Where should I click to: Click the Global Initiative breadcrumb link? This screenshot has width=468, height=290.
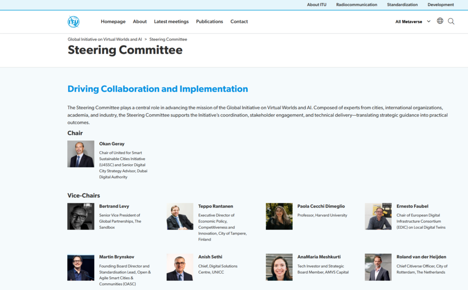[x=105, y=39]
